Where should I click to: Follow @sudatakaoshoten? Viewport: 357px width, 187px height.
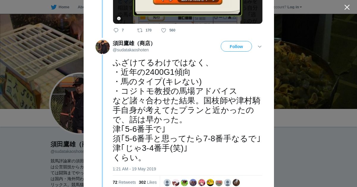click(236, 46)
